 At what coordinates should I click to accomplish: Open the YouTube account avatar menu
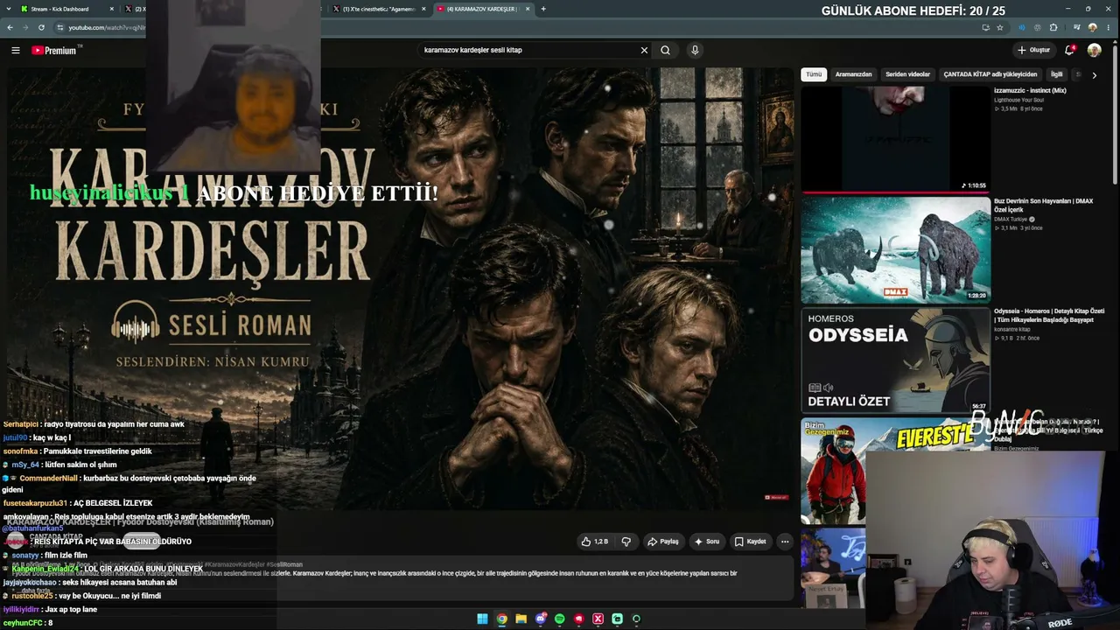[1094, 51]
